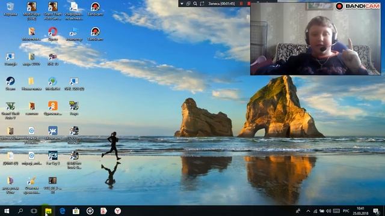The image size is (385, 216).
Task: Open the red Yandex Я taskbar icon
Action: click(x=103, y=211)
